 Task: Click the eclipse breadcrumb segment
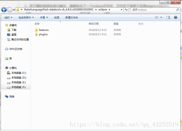coord(102,10)
